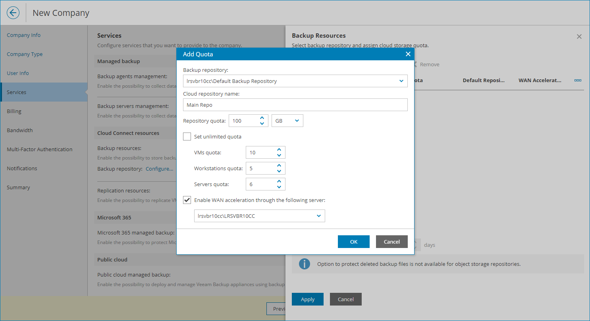The height and width of the screenshot is (321, 590).
Task: Close the Backup Resources panel
Action: [579, 37]
